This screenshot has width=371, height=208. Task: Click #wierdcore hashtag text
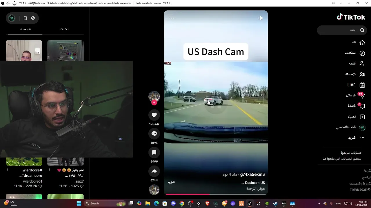[32, 170]
